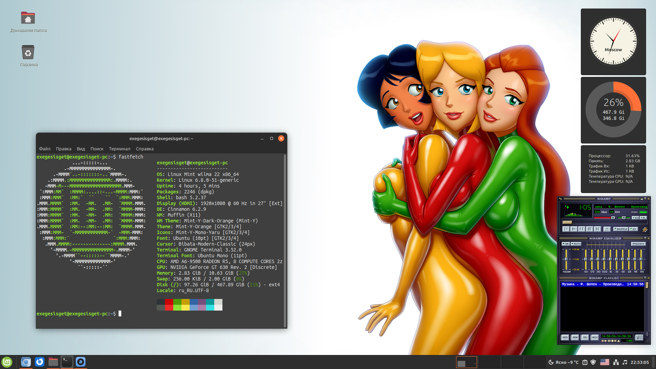Open the network connections tray icon

coord(616,362)
